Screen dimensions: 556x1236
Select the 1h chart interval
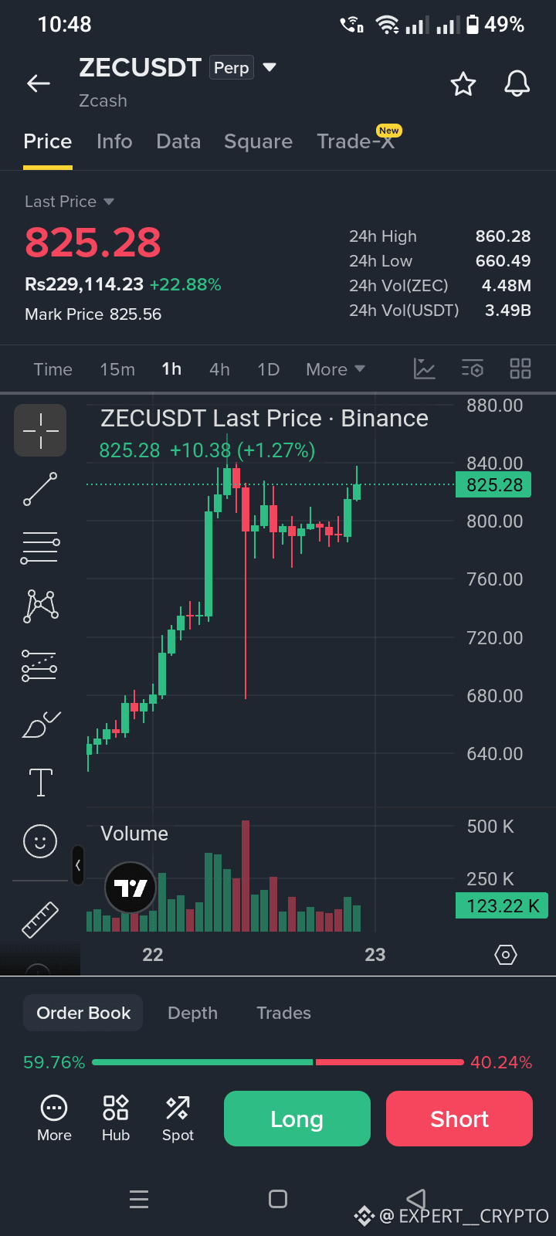tap(171, 369)
